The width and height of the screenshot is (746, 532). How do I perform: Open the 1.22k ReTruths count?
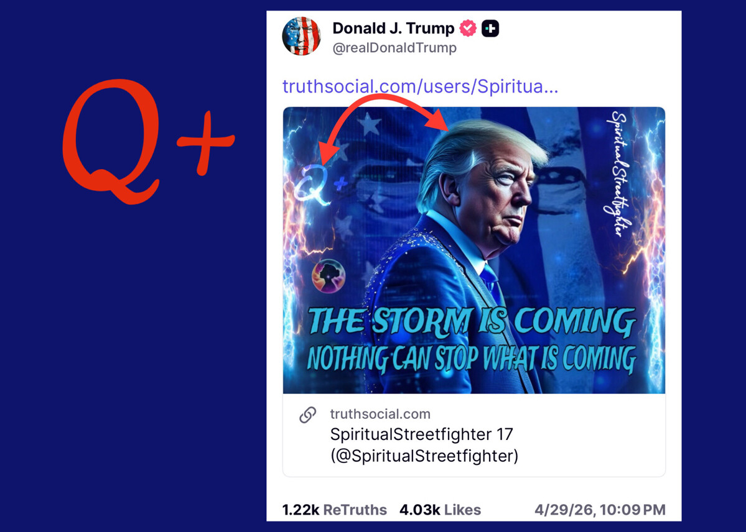tap(335, 510)
